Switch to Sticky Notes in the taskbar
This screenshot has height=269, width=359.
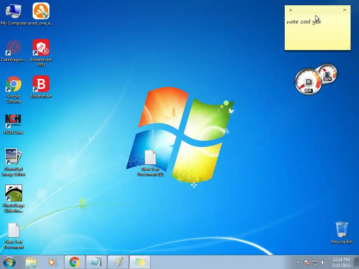pyautogui.click(x=140, y=262)
